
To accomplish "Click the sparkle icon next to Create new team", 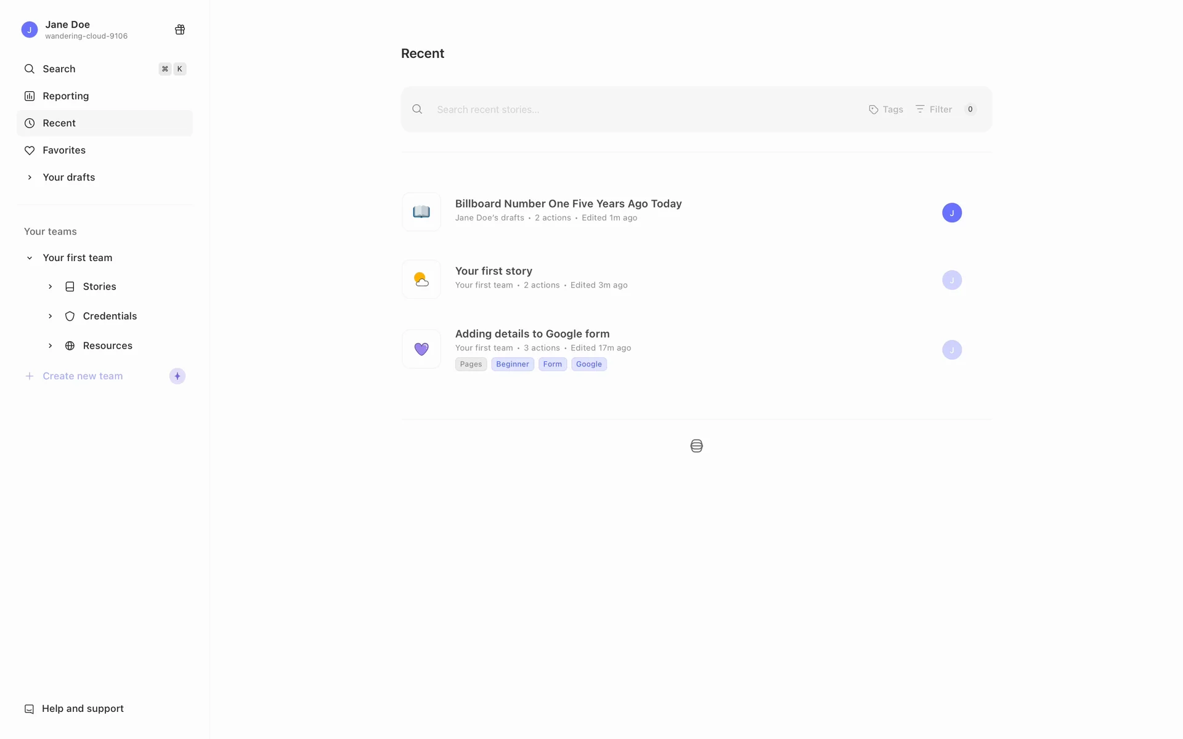I will pos(177,376).
